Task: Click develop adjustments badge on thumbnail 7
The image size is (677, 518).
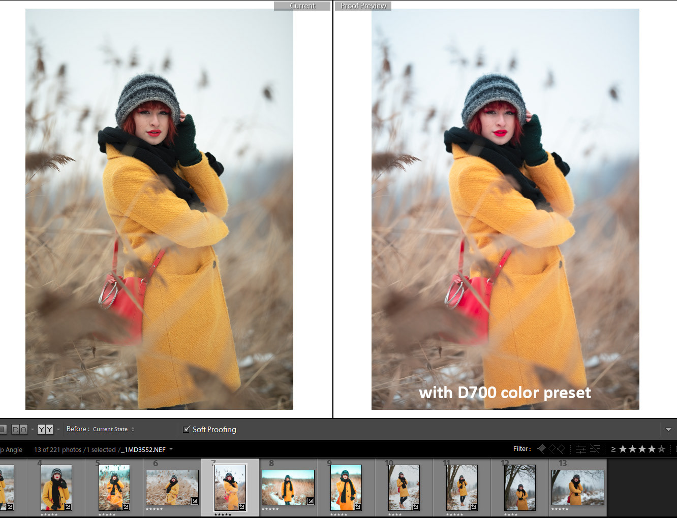Action: coord(242,506)
